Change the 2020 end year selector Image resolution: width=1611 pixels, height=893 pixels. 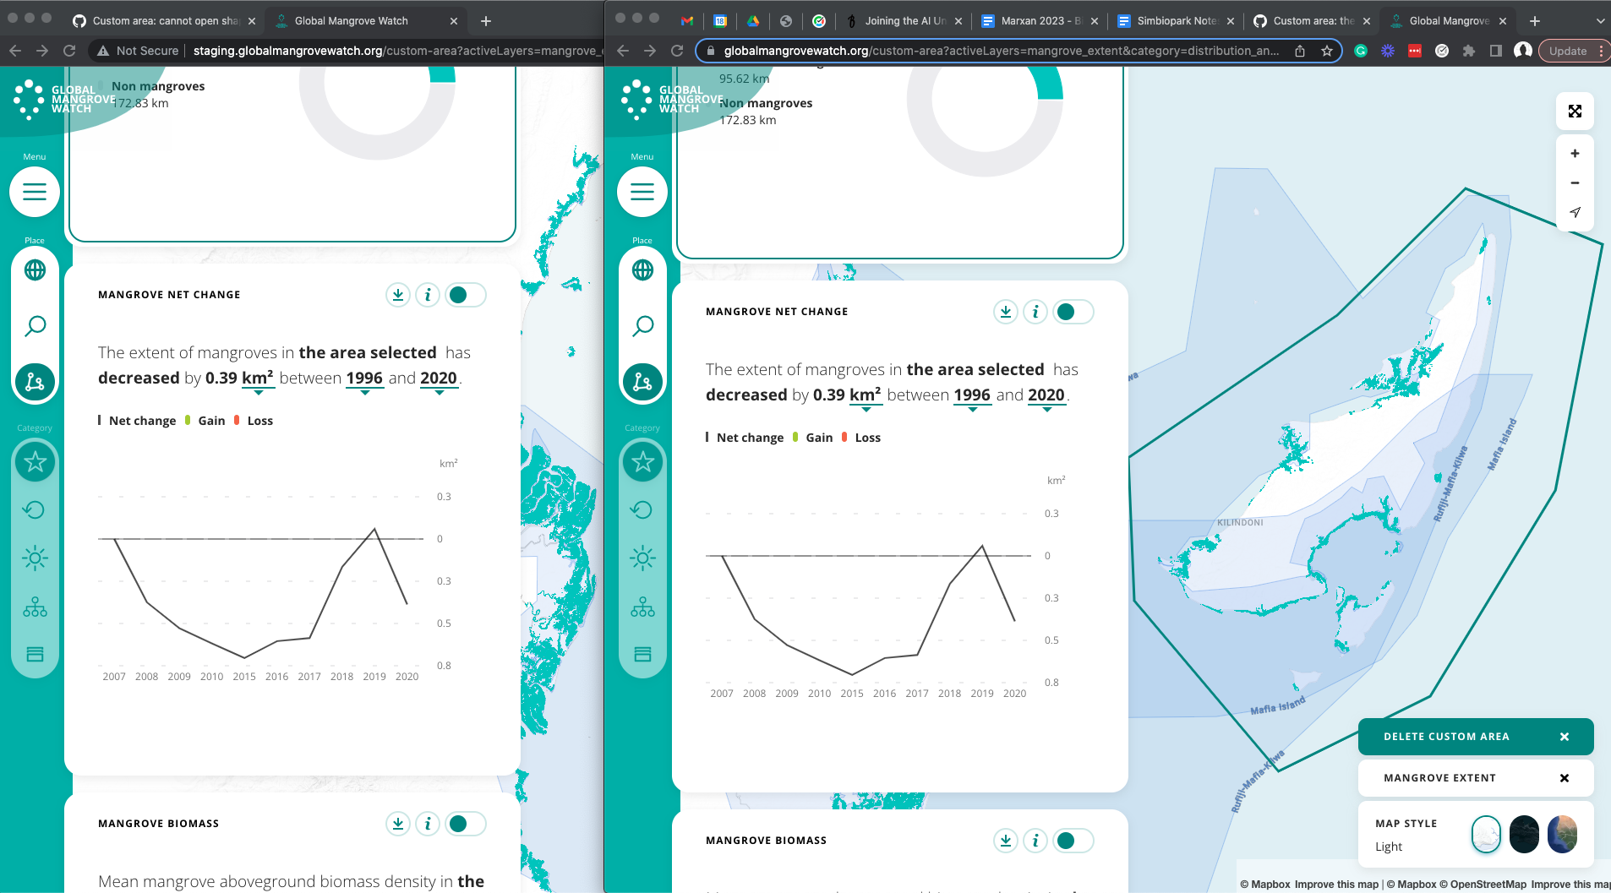1047,395
